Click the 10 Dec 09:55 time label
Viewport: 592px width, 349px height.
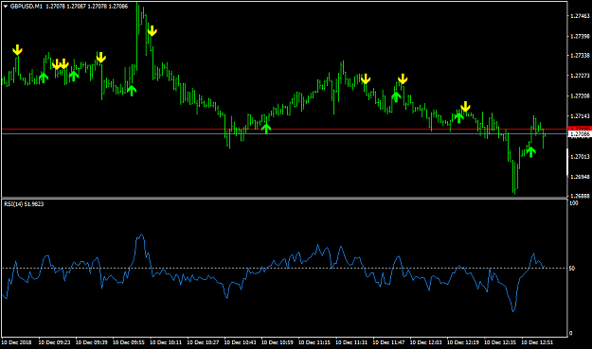pos(129,342)
